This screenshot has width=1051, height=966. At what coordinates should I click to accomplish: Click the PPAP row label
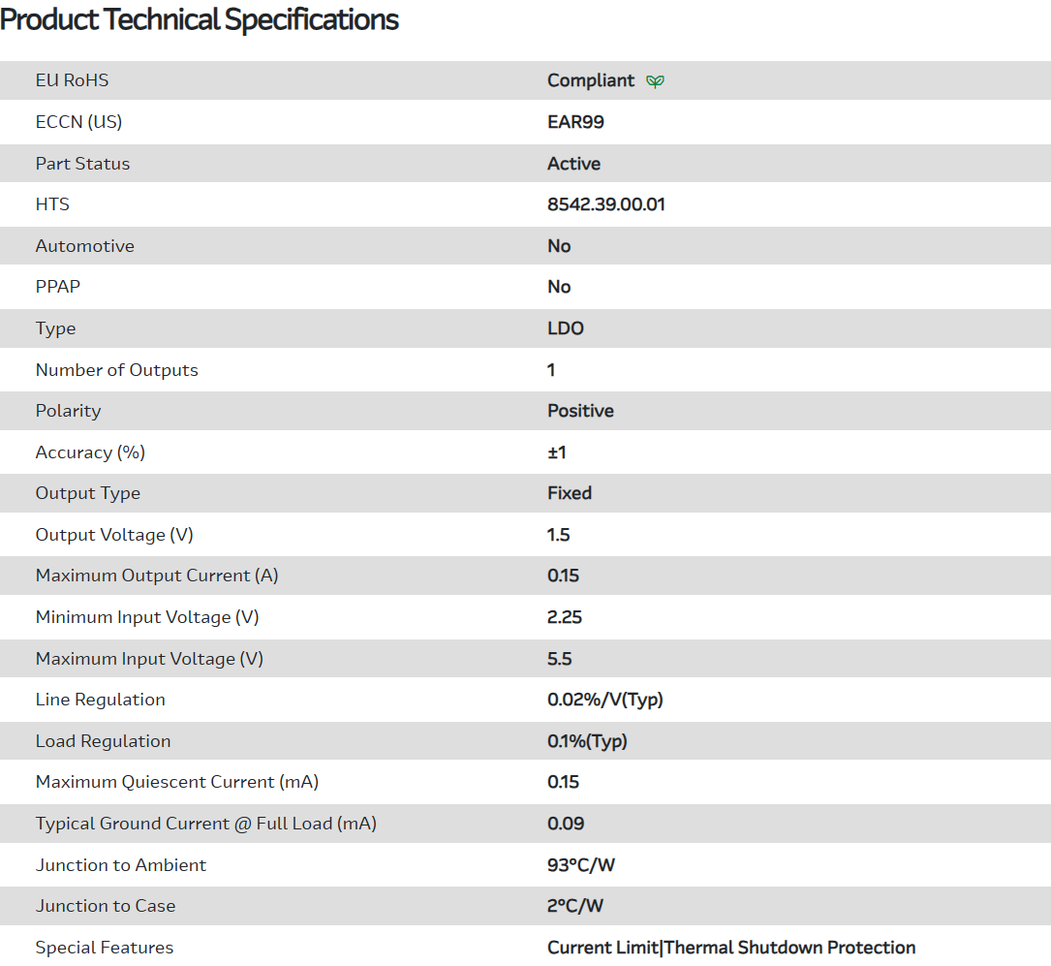point(58,287)
